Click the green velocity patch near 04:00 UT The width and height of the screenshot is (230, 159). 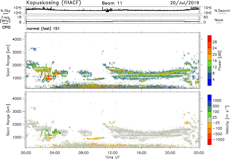56,131
